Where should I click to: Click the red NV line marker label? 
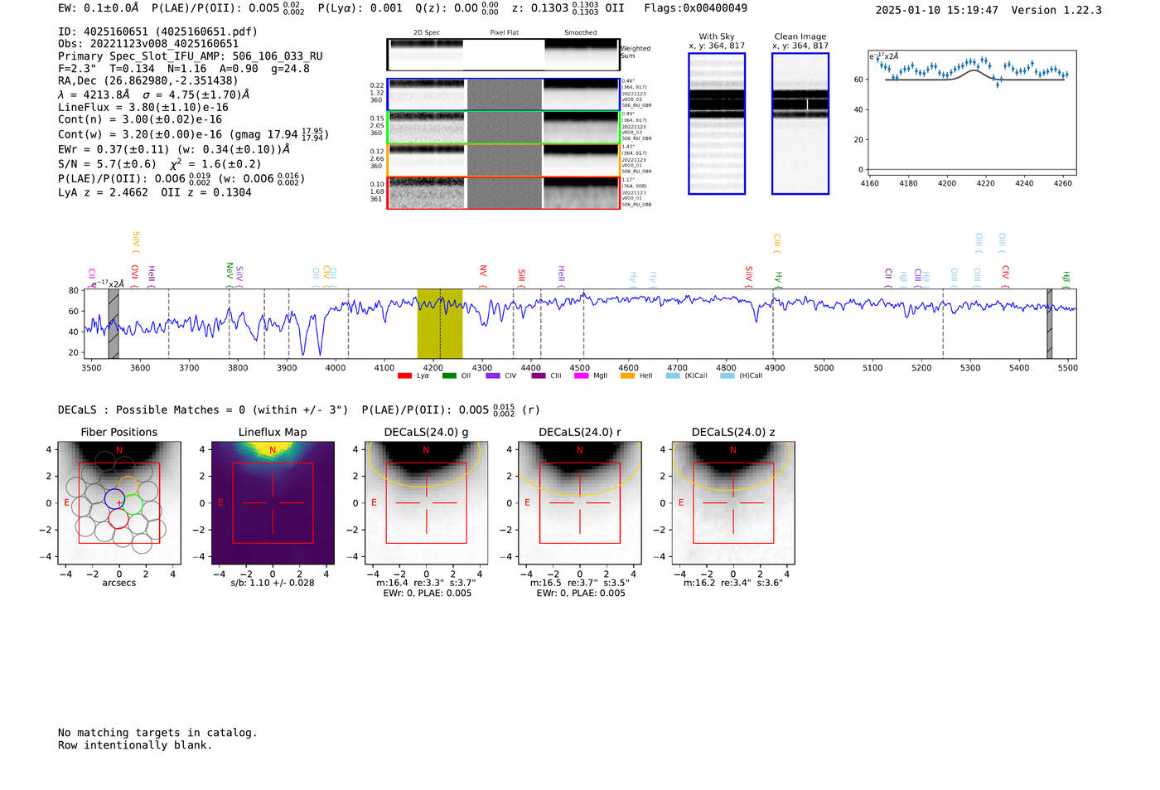coord(483,271)
